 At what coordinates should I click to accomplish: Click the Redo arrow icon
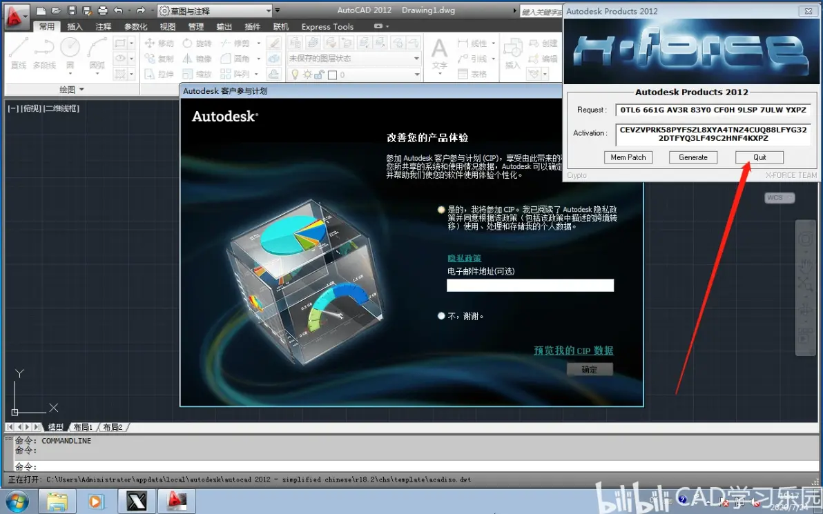click(141, 10)
